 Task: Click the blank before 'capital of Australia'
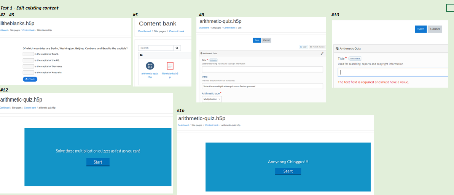tap(29, 72)
